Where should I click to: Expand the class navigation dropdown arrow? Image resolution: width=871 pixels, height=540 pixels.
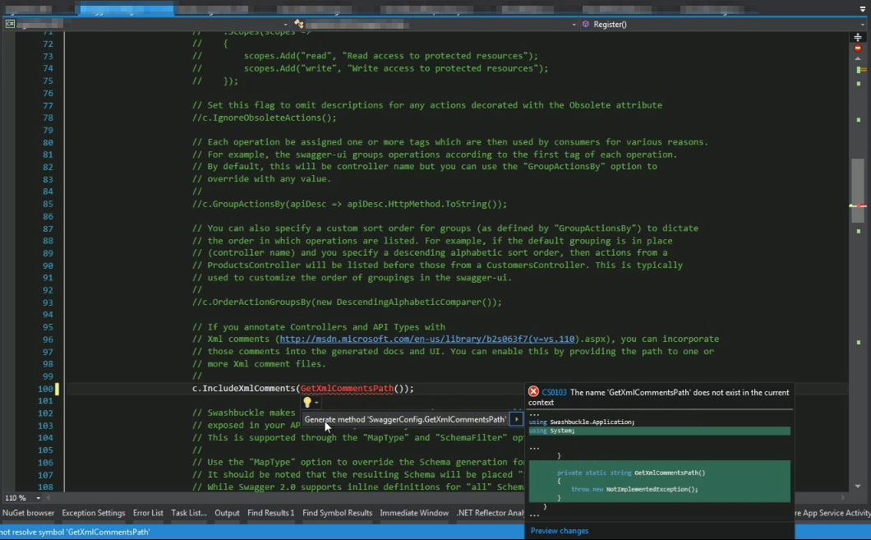pyautogui.click(x=574, y=25)
